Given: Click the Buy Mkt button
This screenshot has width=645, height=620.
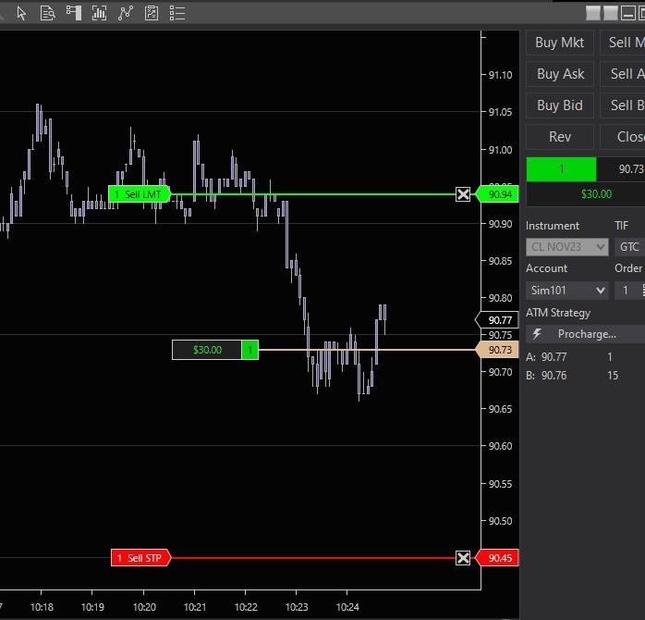Looking at the screenshot, I should pos(560,43).
